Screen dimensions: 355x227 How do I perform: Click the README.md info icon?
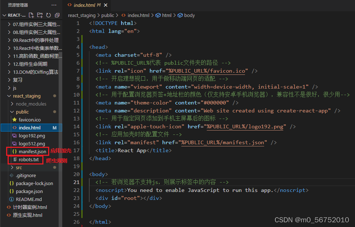pyautogui.click(x=12, y=199)
